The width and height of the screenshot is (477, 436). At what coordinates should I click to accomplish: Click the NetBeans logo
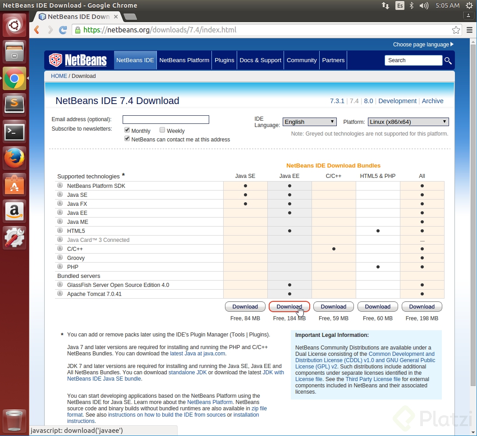(x=78, y=60)
